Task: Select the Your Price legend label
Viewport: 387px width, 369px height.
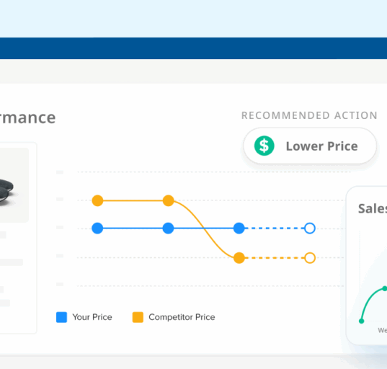Action: point(92,317)
